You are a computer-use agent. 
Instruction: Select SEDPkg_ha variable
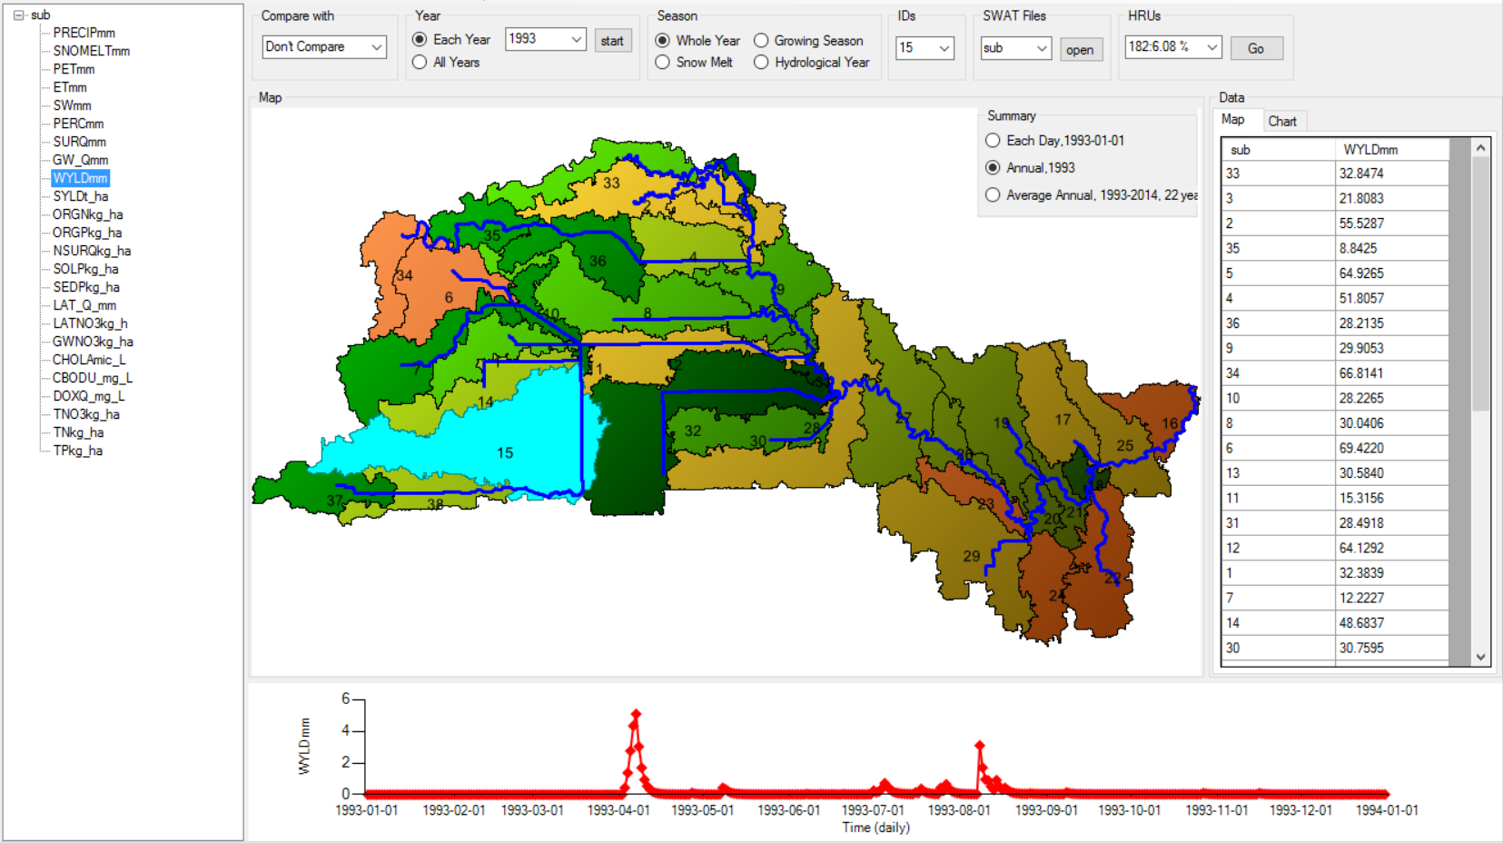86,287
